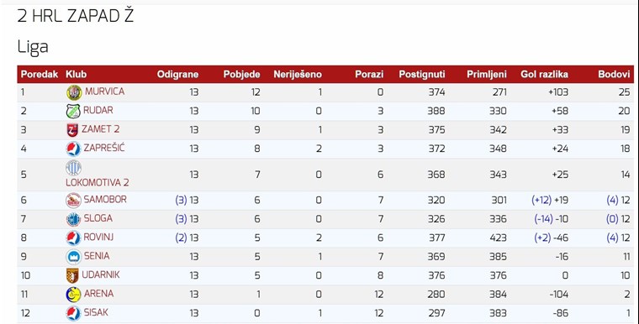639x324 pixels.
Task: Open the LOKOMOTIVA 2 club link
Action: [98, 183]
